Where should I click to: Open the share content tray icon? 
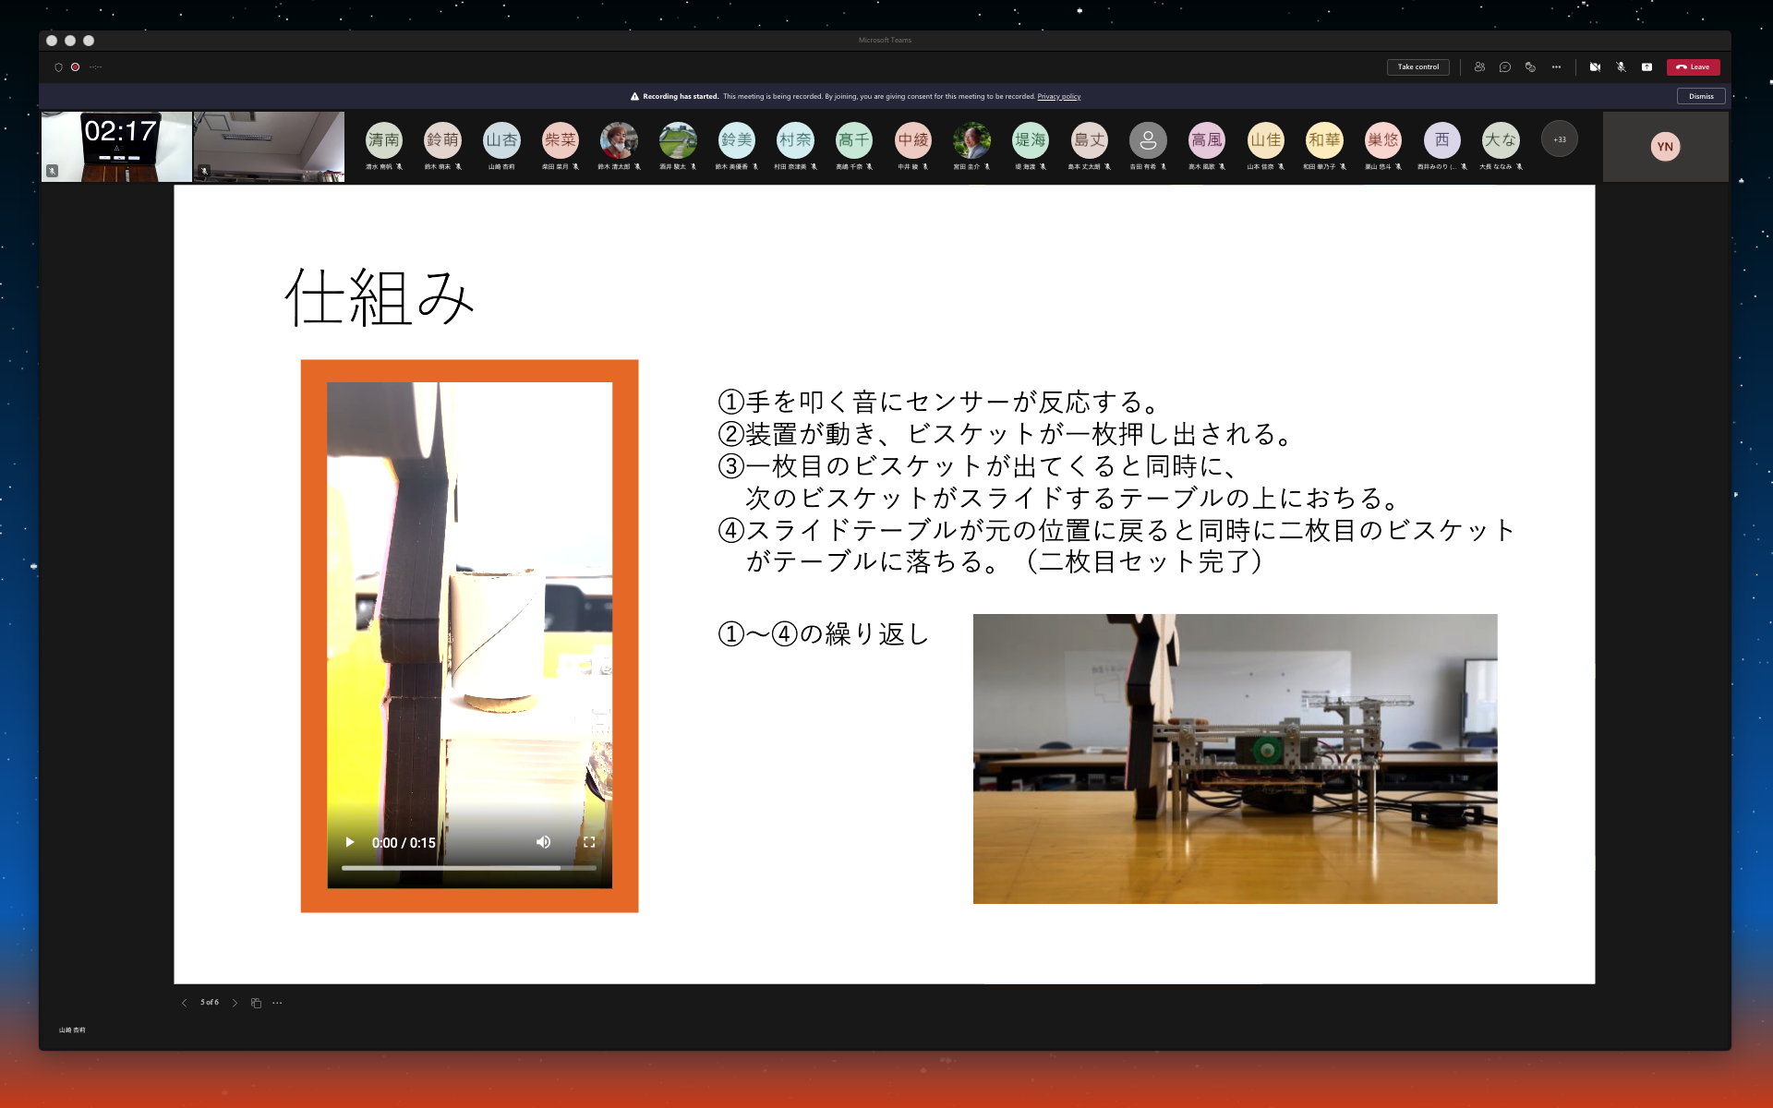[x=1646, y=66]
